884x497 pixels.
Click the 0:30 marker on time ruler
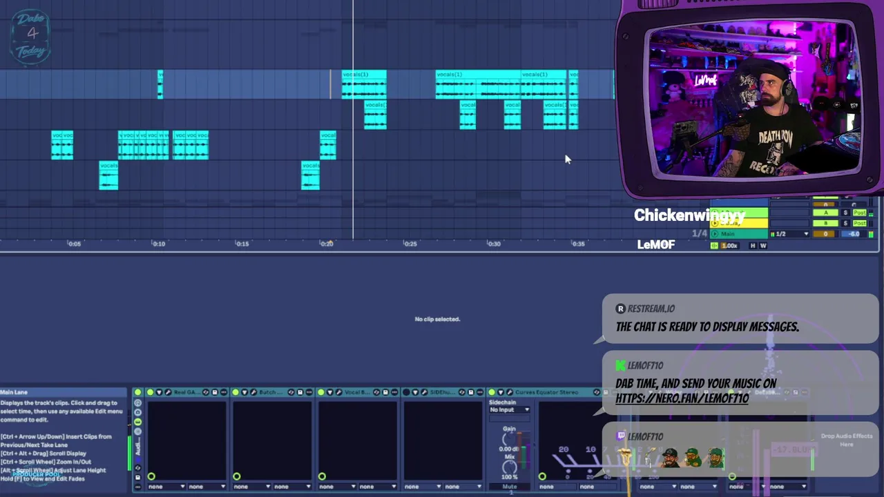coord(494,244)
